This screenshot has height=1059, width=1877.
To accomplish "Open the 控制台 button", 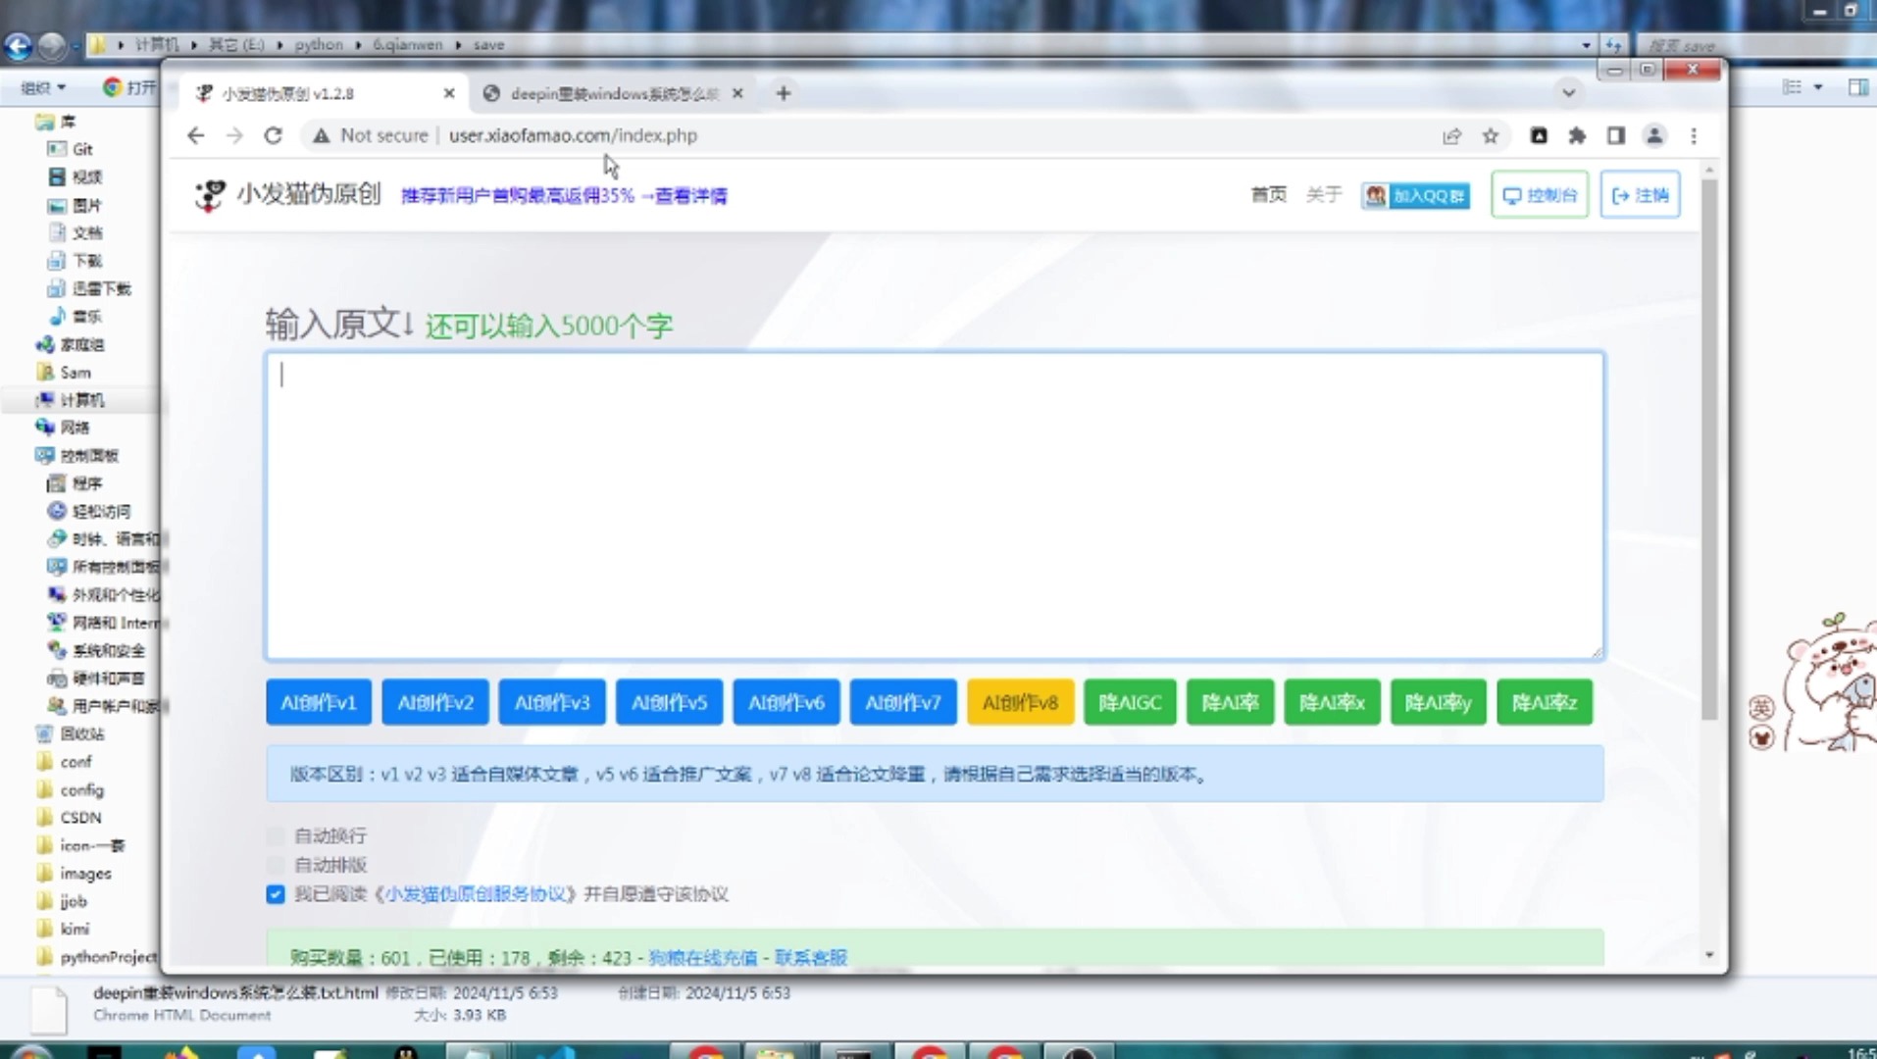I will click(x=1540, y=195).
